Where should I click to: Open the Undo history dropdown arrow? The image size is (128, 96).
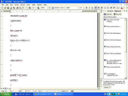pos(35,8)
